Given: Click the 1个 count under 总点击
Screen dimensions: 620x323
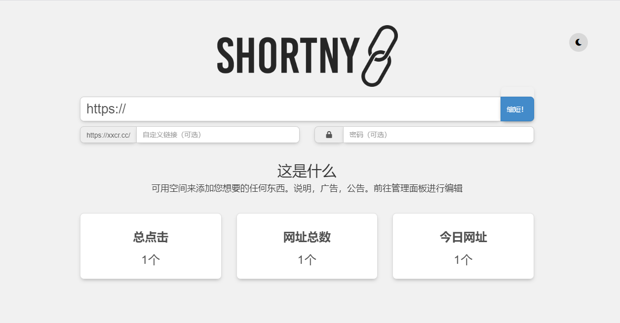Looking at the screenshot, I should pyautogui.click(x=151, y=259).
